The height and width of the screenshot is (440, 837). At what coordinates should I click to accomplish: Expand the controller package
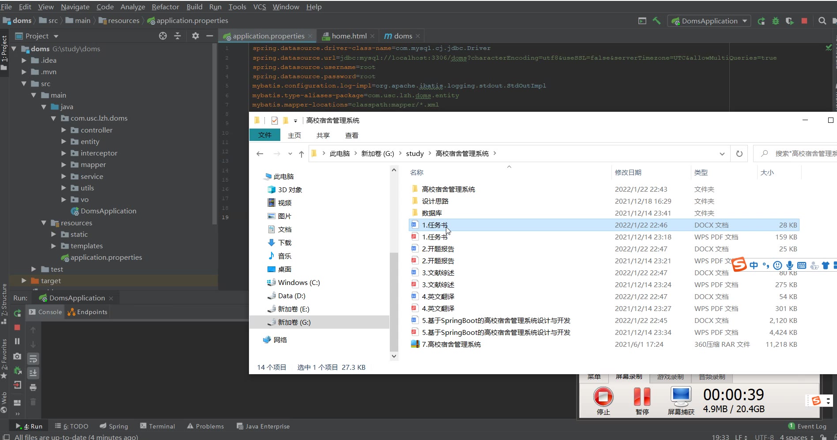click(x=64, y=130)
